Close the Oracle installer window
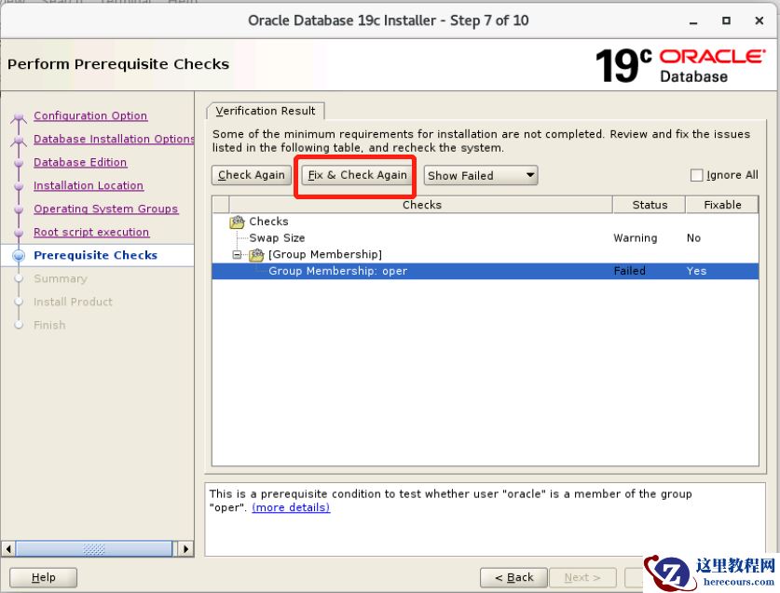780x593 pixels. 759,20
